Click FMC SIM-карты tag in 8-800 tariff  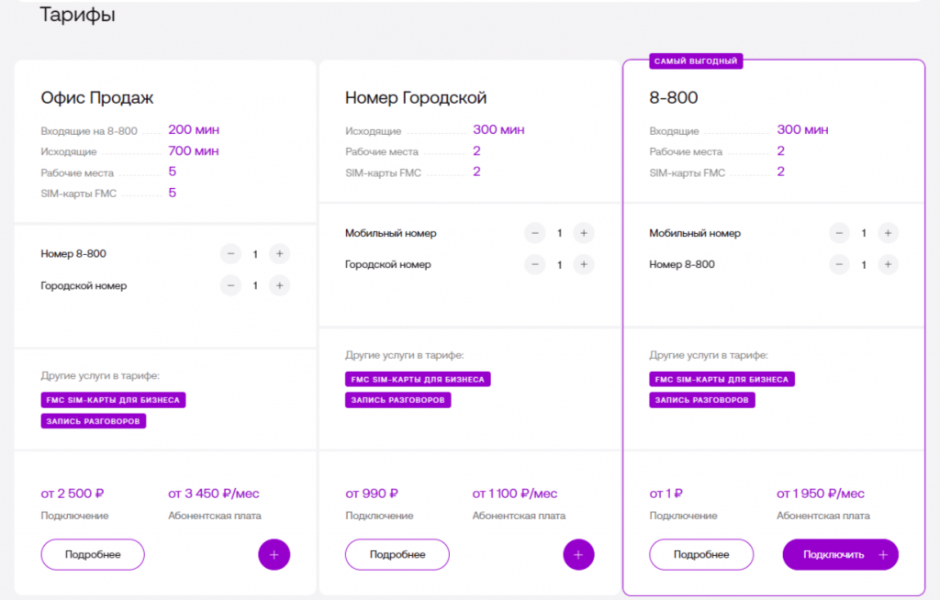pos(722,379)
